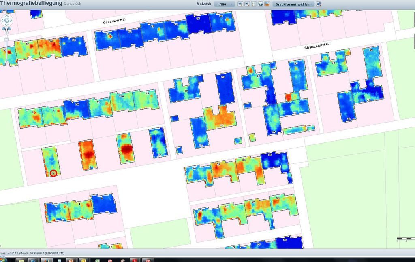Open the Maßstab 1:500 scale dropdown
The width and height of the screenshot is (415, 262).
pos(225,4)
